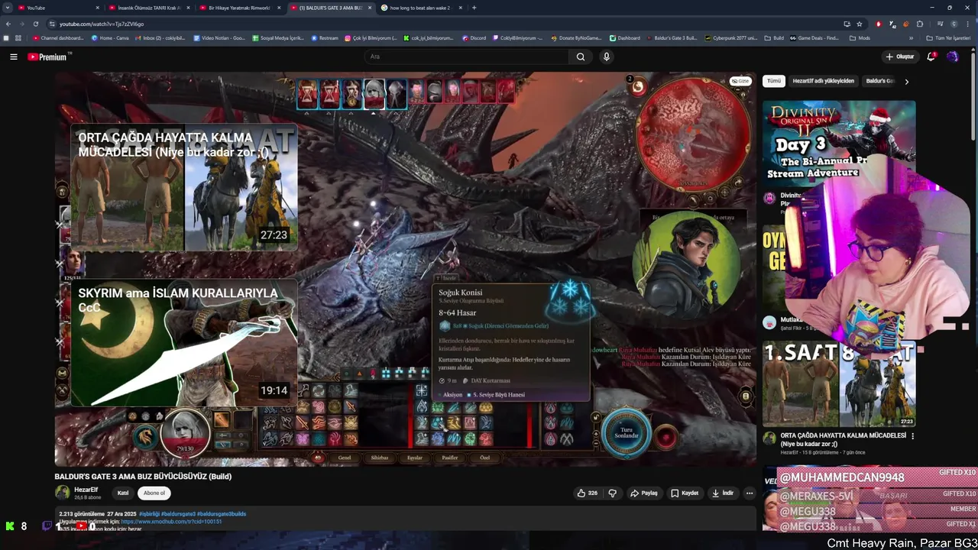Open the 'Restream' bookmark
978x550 pixels.
pyautogui.click(x=324, y=37)
